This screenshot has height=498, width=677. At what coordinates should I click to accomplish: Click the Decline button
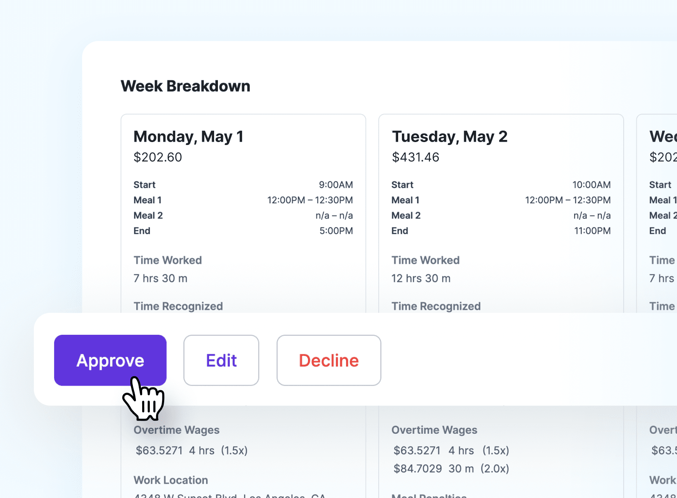click(x=328, y=360)
